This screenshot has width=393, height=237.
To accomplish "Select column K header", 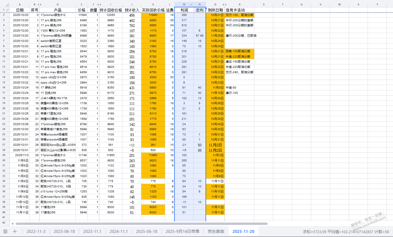I will [153, 4].
